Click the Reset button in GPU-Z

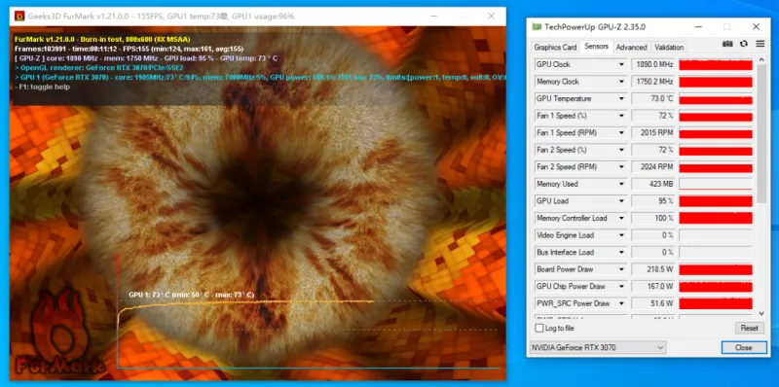tap(749, 328)
